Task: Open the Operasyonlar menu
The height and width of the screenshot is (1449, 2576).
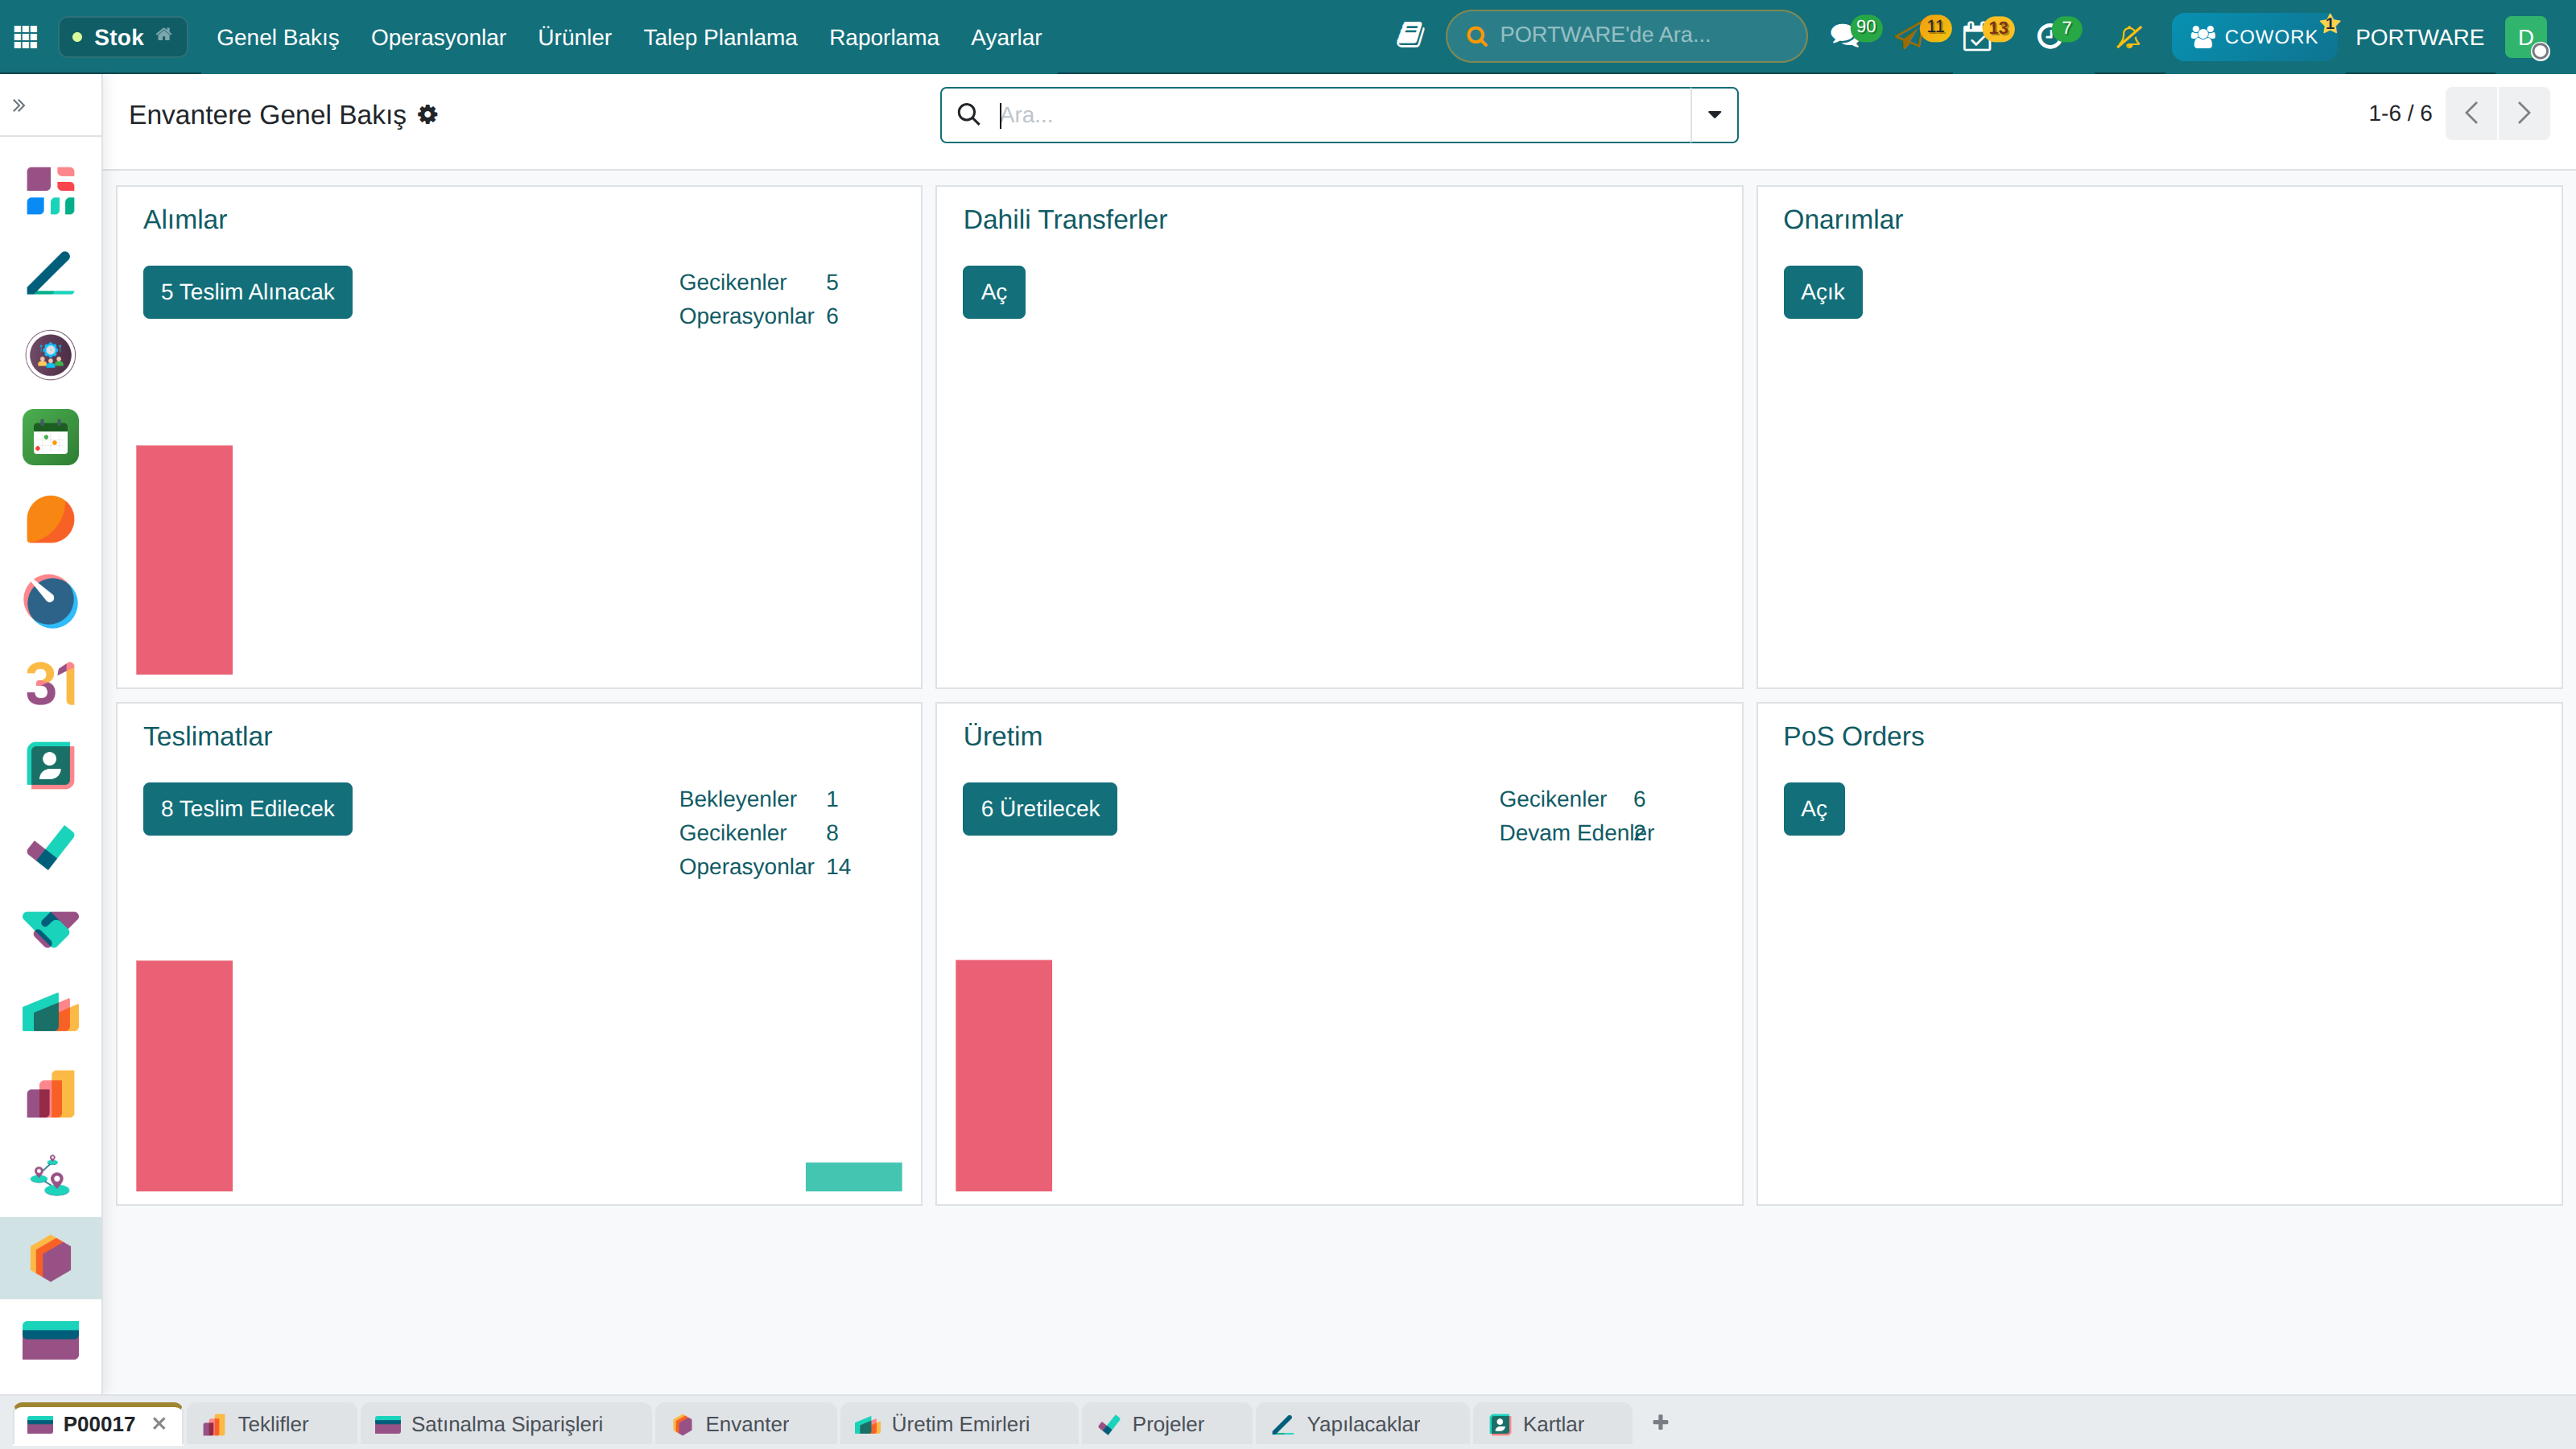Action: coord(438,37)
